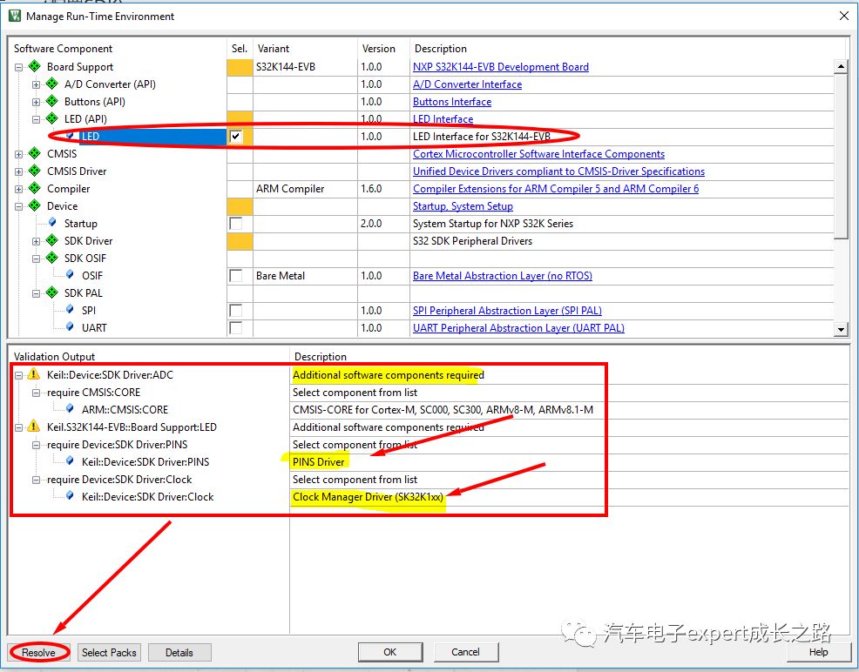
Task: Collapse the require CMSIS:CORE validation node
Action: (x=37, y=393)
